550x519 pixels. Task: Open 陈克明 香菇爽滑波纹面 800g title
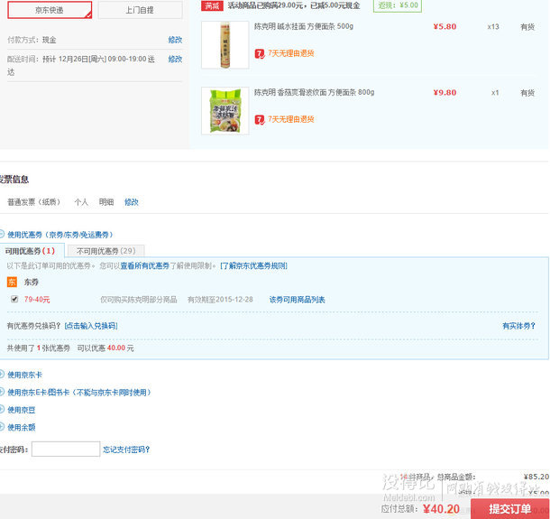click(x=315, y=92)
